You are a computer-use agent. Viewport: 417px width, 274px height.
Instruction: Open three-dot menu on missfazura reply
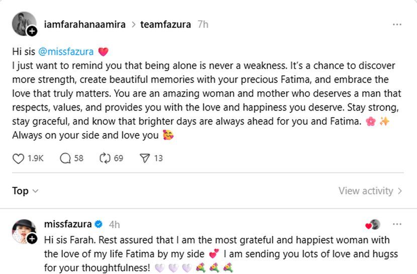pos(397,224)
